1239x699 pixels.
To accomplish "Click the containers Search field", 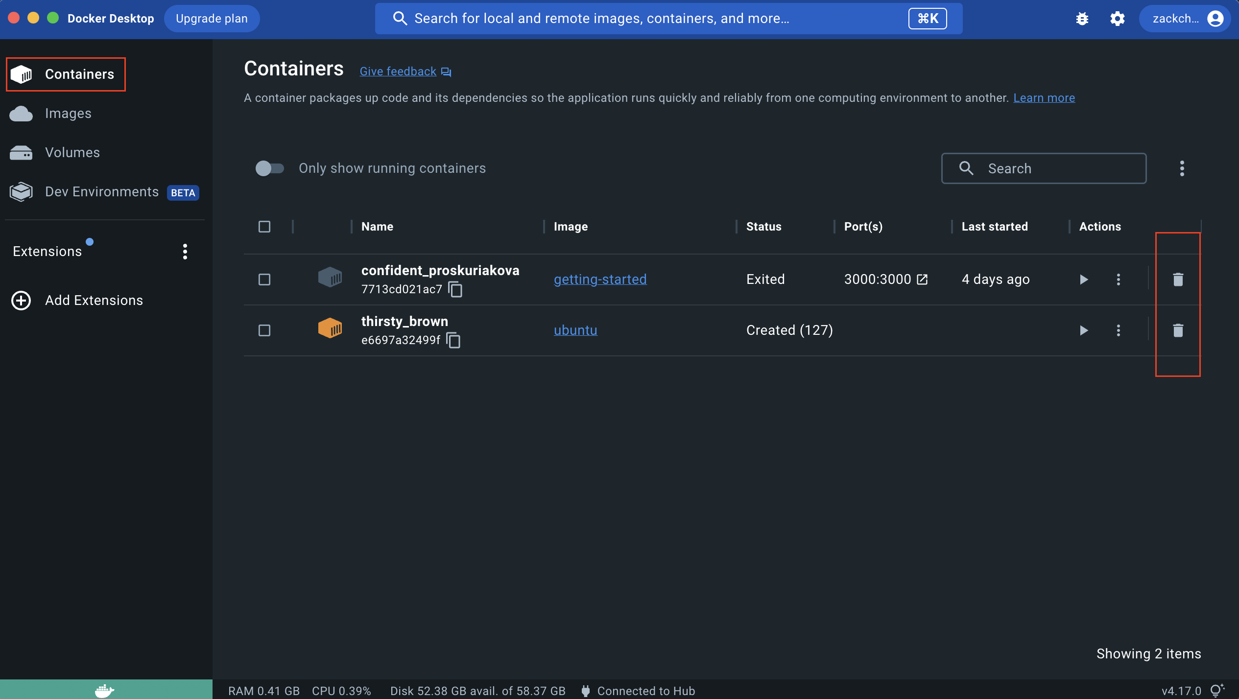I will (1044, 168).
